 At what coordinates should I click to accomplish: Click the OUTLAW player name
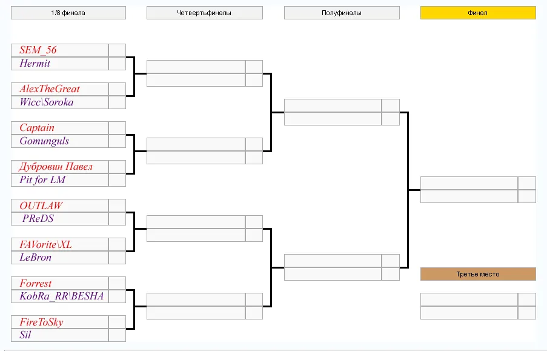coord(41,206)
